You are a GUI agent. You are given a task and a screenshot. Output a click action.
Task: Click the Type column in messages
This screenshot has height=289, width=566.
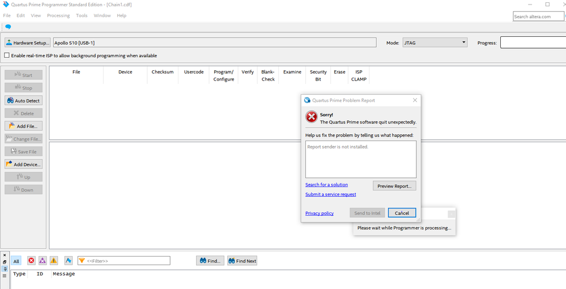[19, 274]
